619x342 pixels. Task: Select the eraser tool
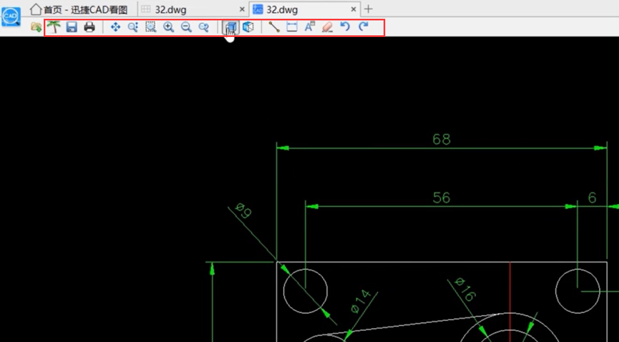[x=327, y=27]
